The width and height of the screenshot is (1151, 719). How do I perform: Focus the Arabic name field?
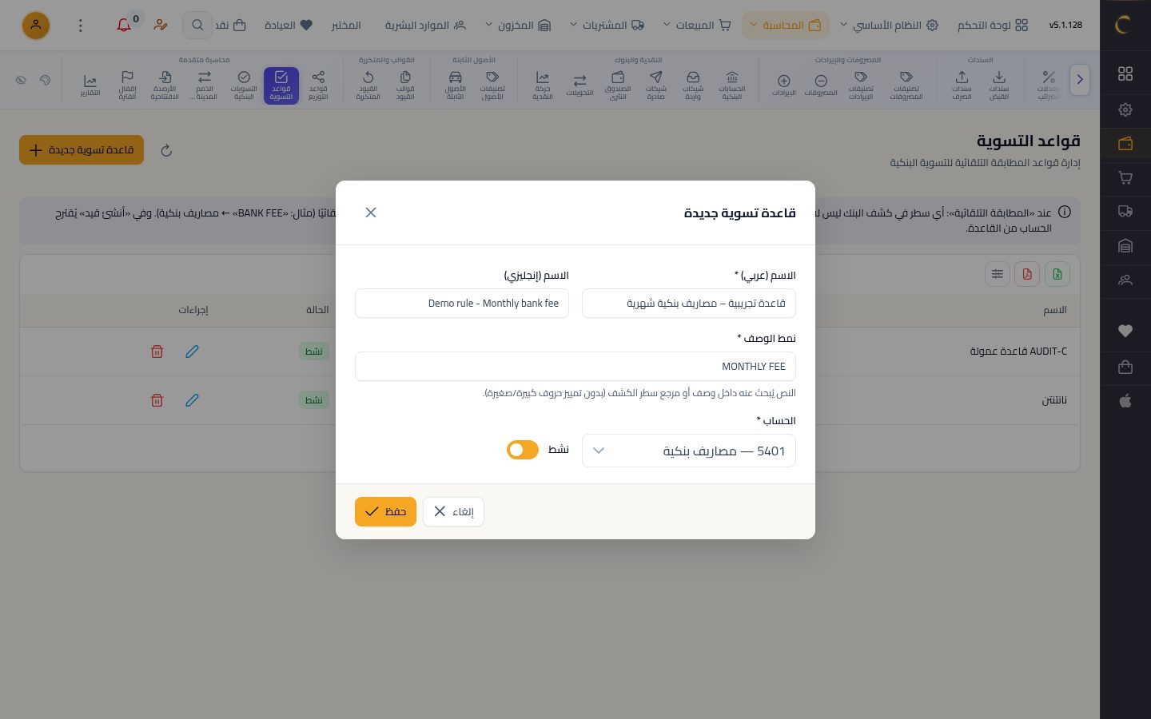point(689,304)
